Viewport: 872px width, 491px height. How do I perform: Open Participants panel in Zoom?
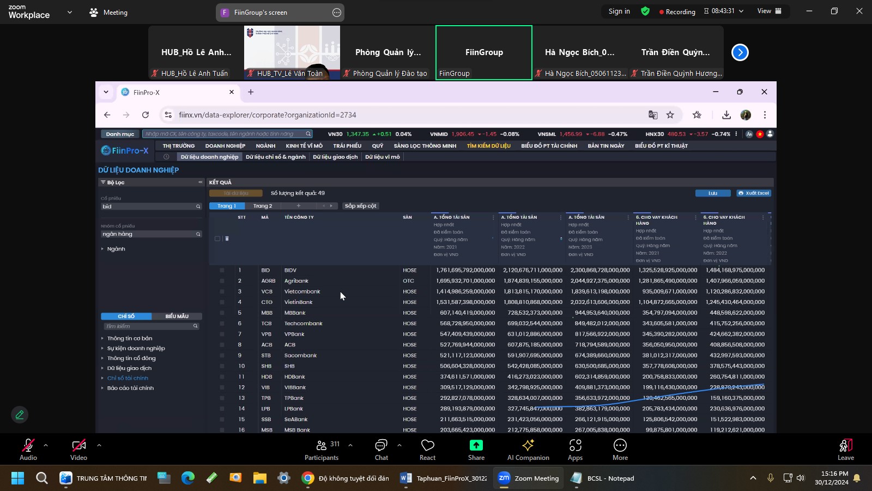pos(322,450)
